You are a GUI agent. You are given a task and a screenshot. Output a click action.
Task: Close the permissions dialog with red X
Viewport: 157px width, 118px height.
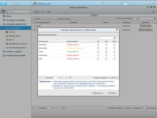117,30
